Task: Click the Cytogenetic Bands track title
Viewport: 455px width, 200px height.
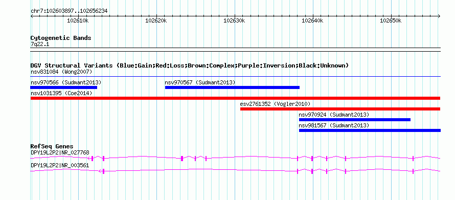Action: tap(61, 38)
